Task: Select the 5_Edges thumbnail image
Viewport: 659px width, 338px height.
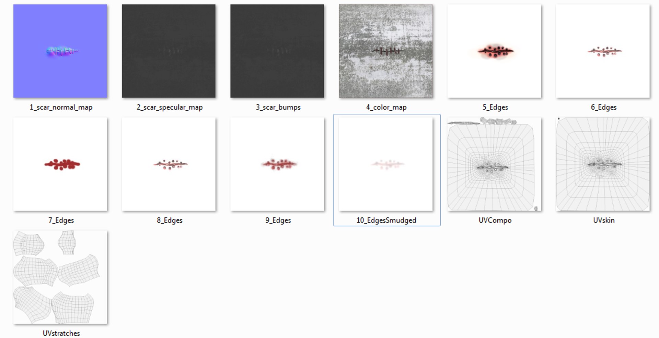Action: 494,51
